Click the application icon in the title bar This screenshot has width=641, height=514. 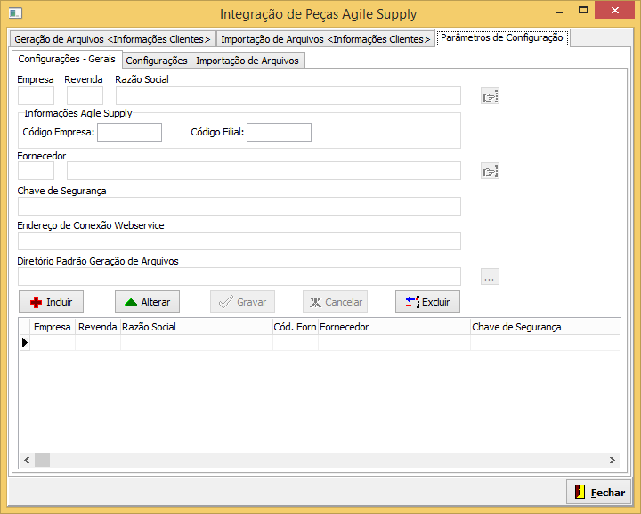(x=15, y=13)
